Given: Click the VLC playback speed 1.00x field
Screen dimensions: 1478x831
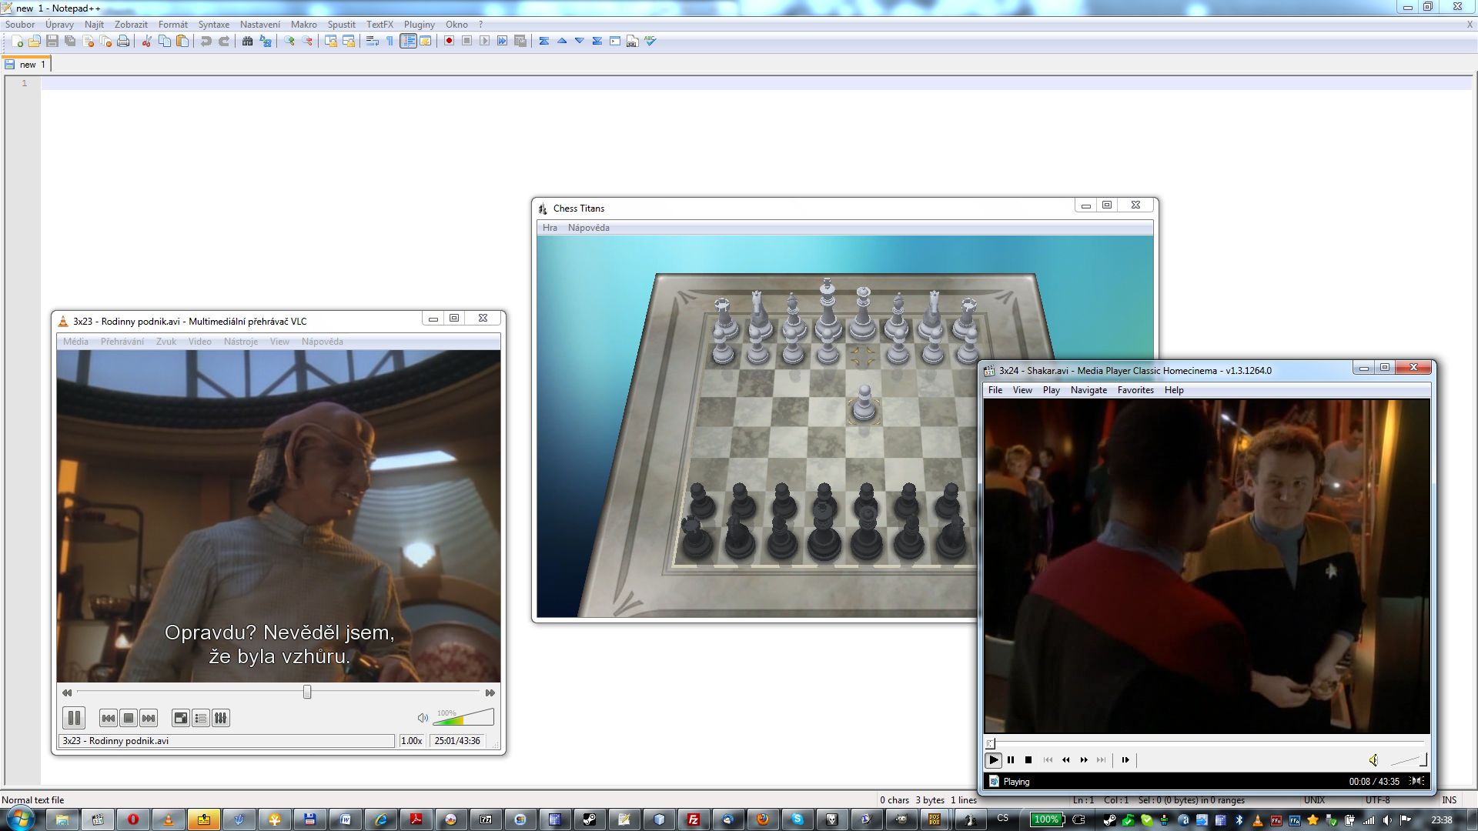Looking at the screenshot, I should (412, 741).
